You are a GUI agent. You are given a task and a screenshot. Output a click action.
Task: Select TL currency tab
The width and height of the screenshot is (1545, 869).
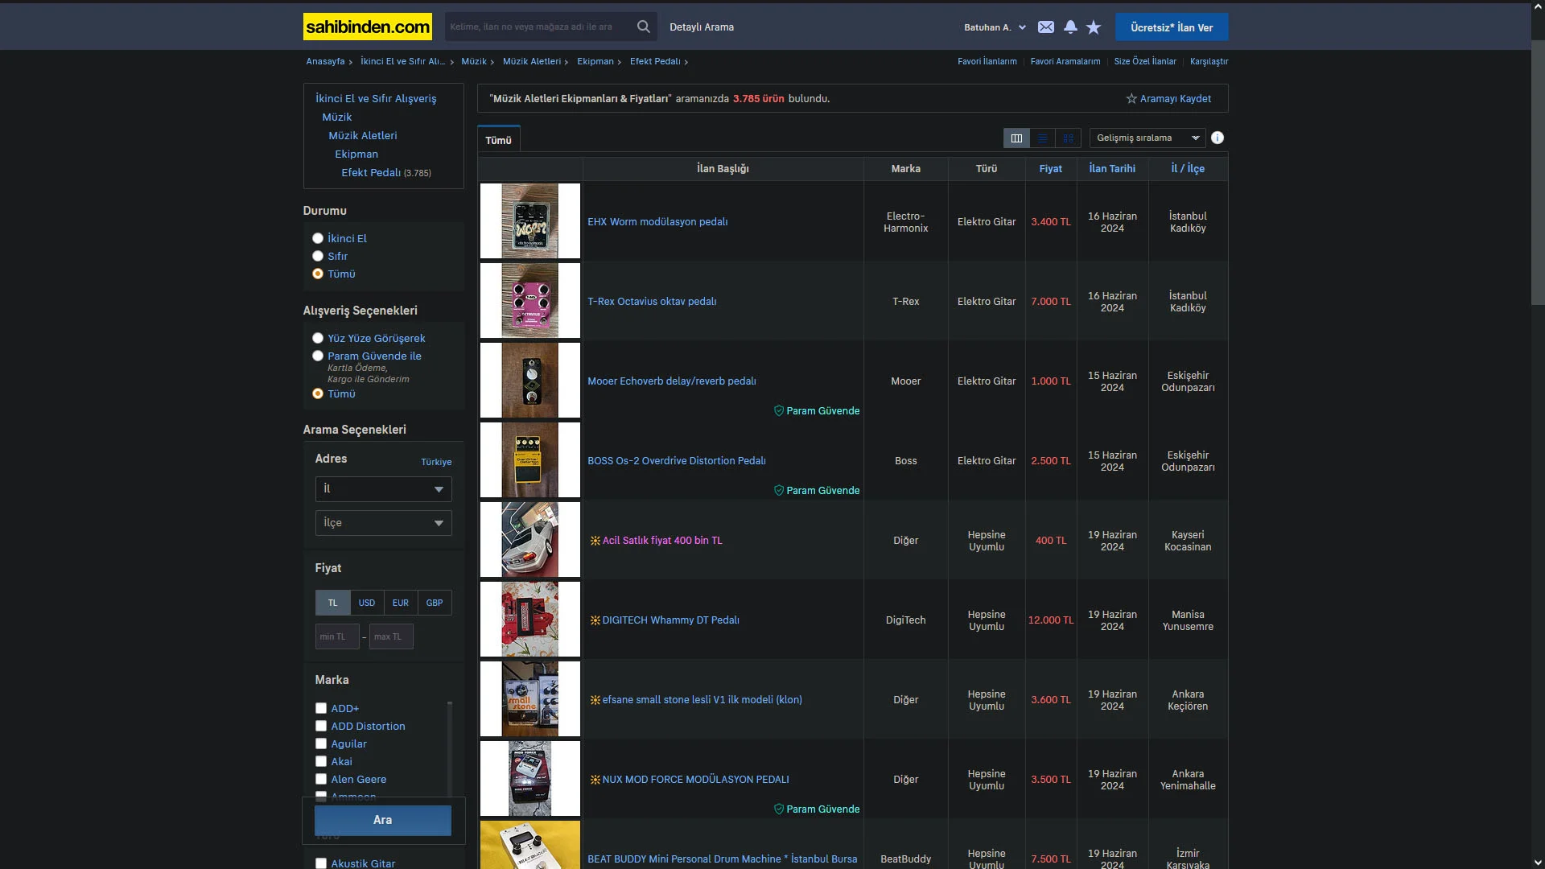point(332,603)
